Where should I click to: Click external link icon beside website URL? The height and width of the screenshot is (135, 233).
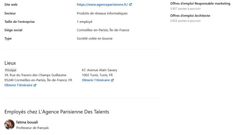tap(130, 5)
